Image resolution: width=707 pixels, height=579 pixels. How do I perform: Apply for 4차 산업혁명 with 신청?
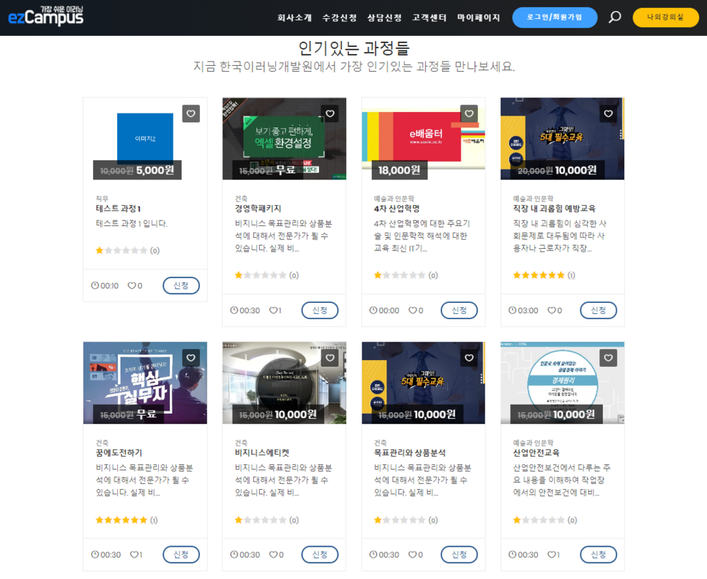(459, 310)
